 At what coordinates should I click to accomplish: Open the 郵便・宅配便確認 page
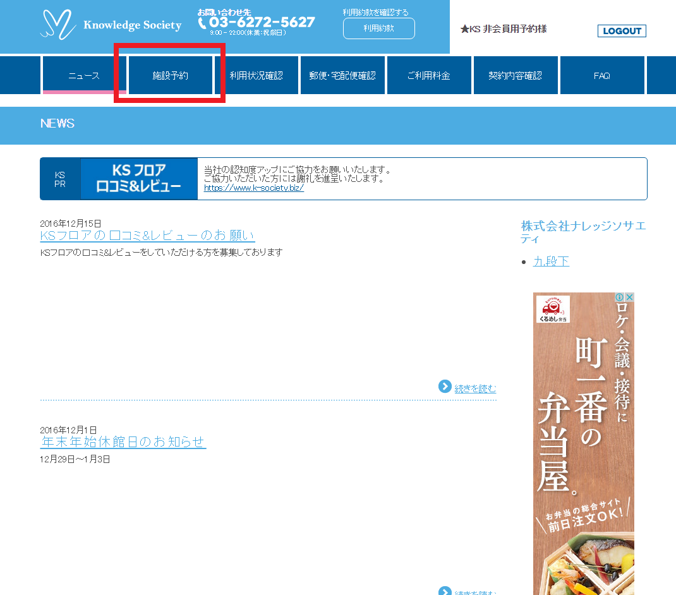342,75
